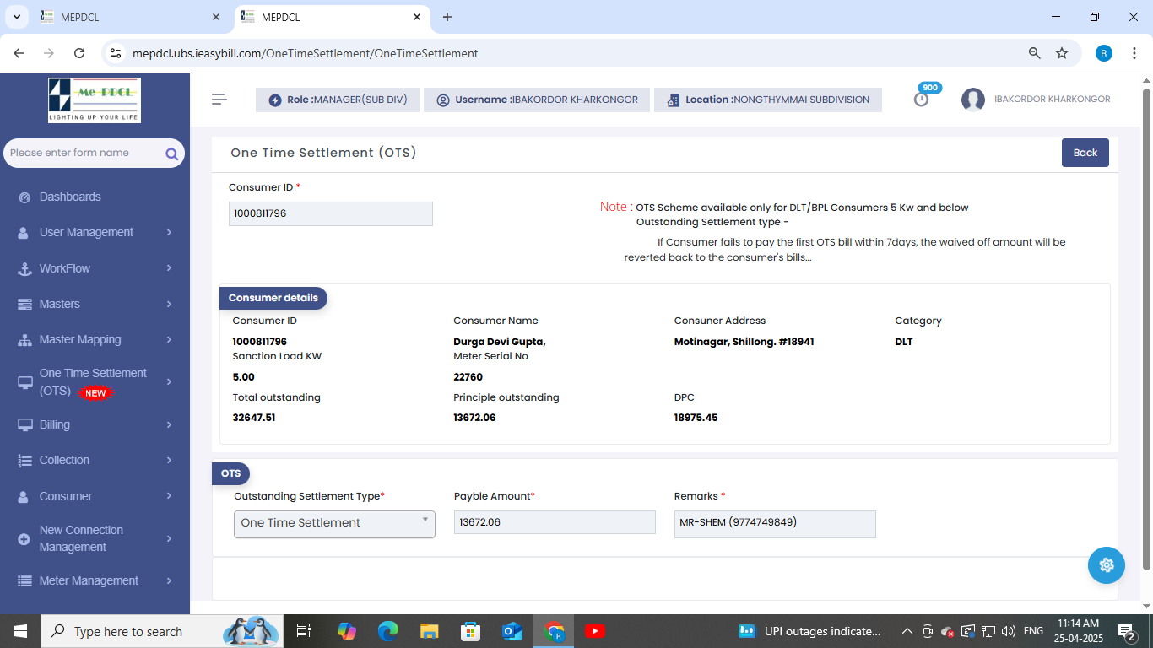Open Windows notification center
The height and width of the screenshot is (648, 1153).
click(x=1127, y=631)
